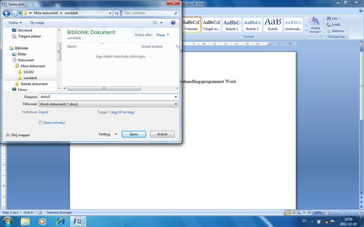Viewport: 364px width, 227px height.
Task: Sort files by the Namn column header
Action: coord(72,46)
